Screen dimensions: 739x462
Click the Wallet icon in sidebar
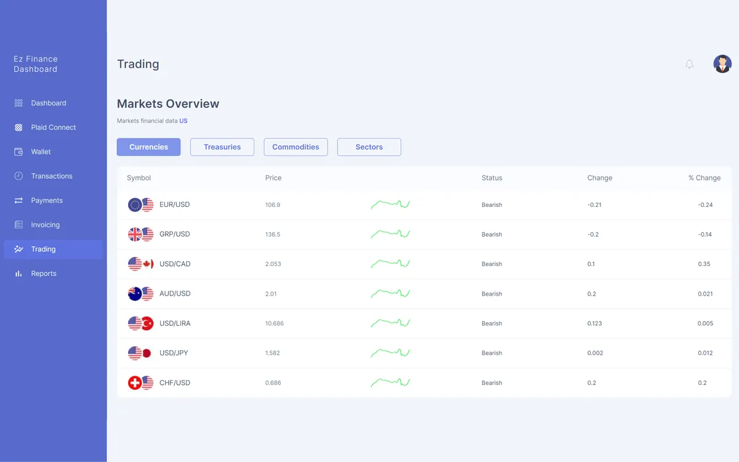18,152
